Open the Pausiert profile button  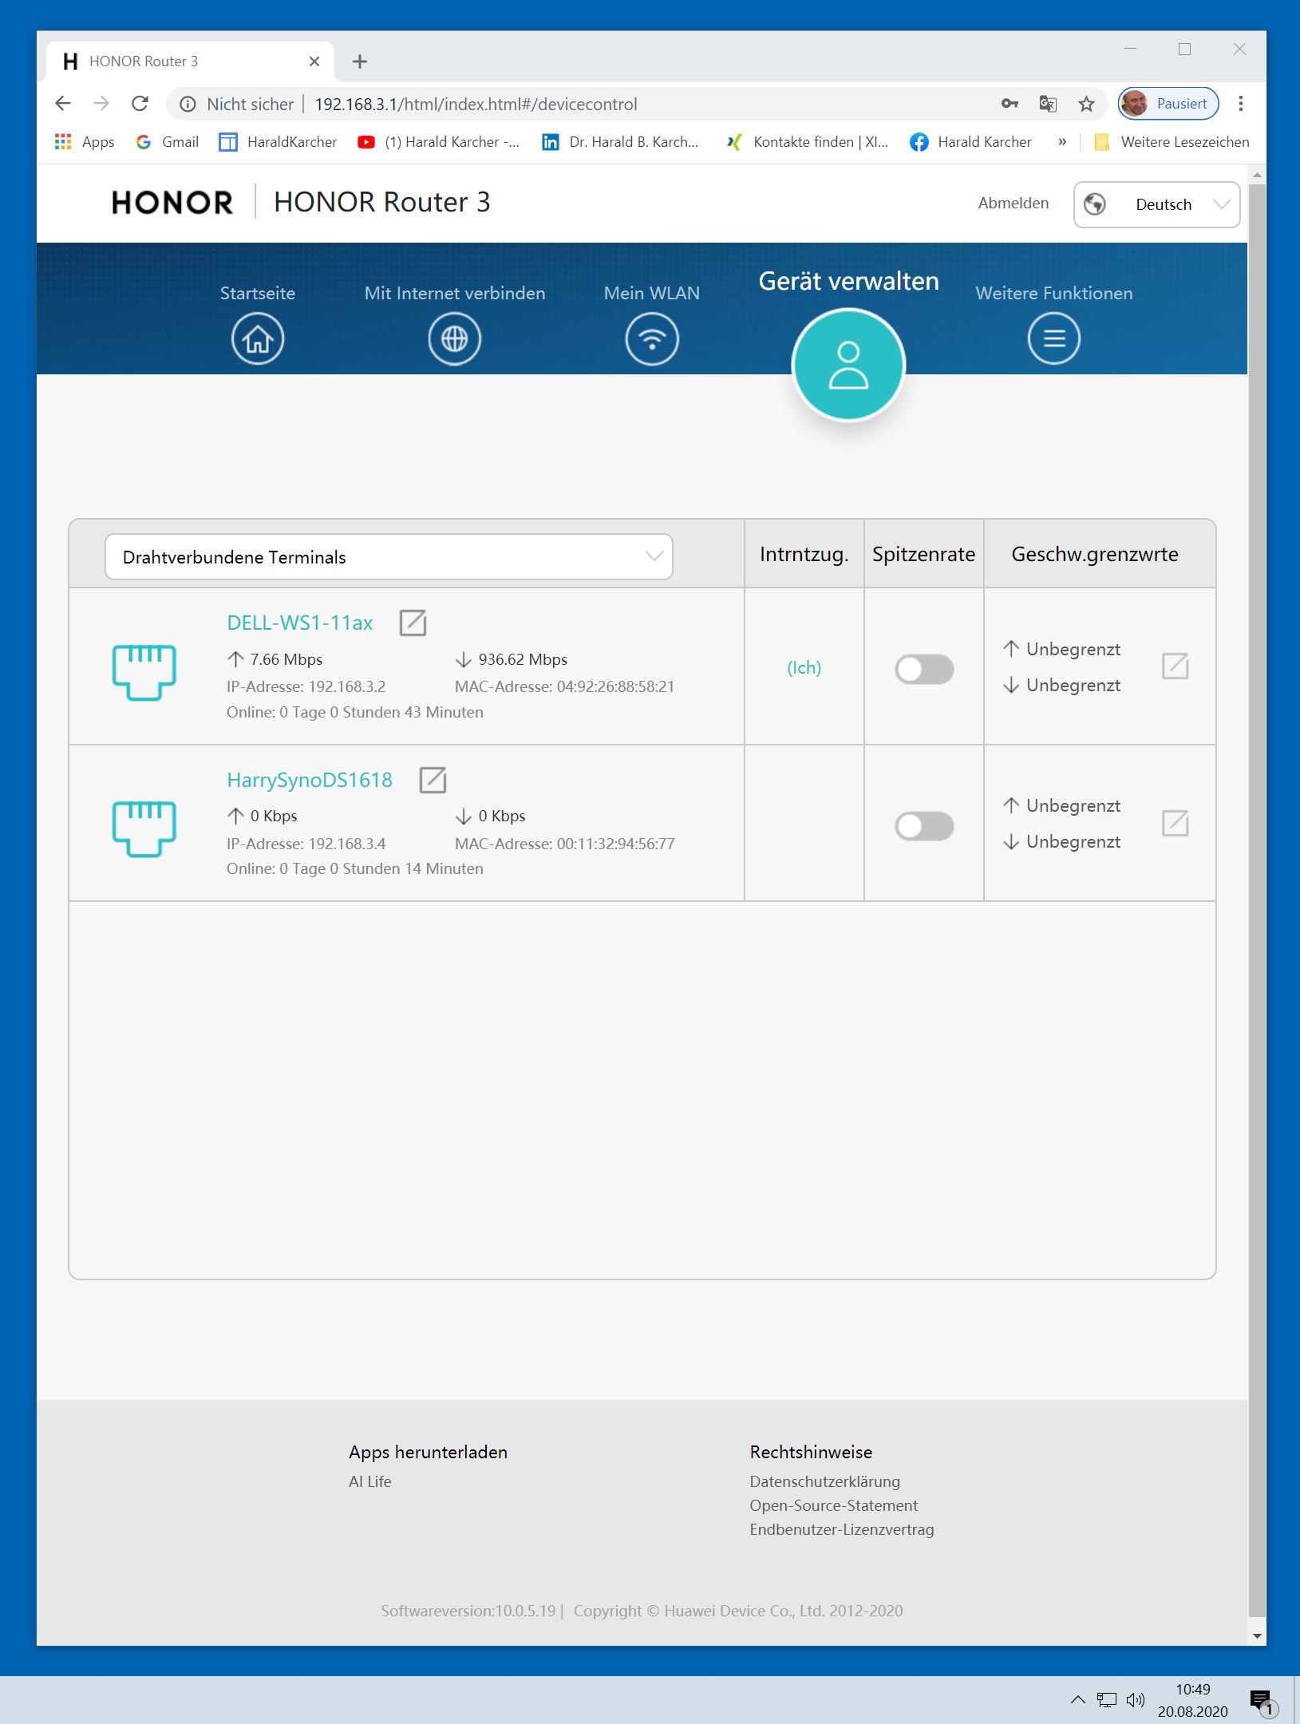click(x=1168, y=104)
